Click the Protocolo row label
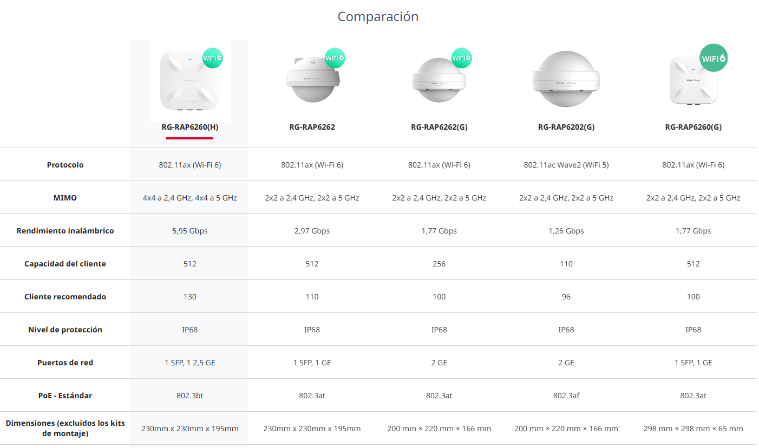Viewport: 759px width, 448px height. click(66, 165)
